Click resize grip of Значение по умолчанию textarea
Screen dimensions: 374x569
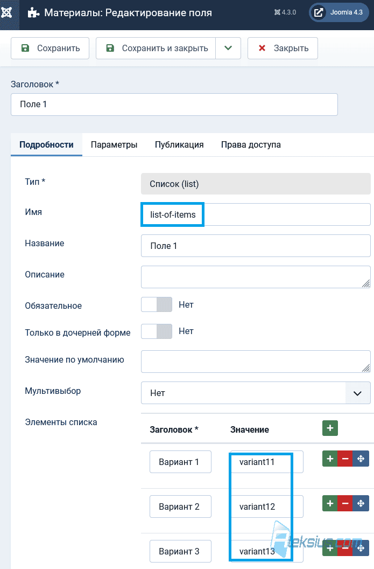point(366,368)
